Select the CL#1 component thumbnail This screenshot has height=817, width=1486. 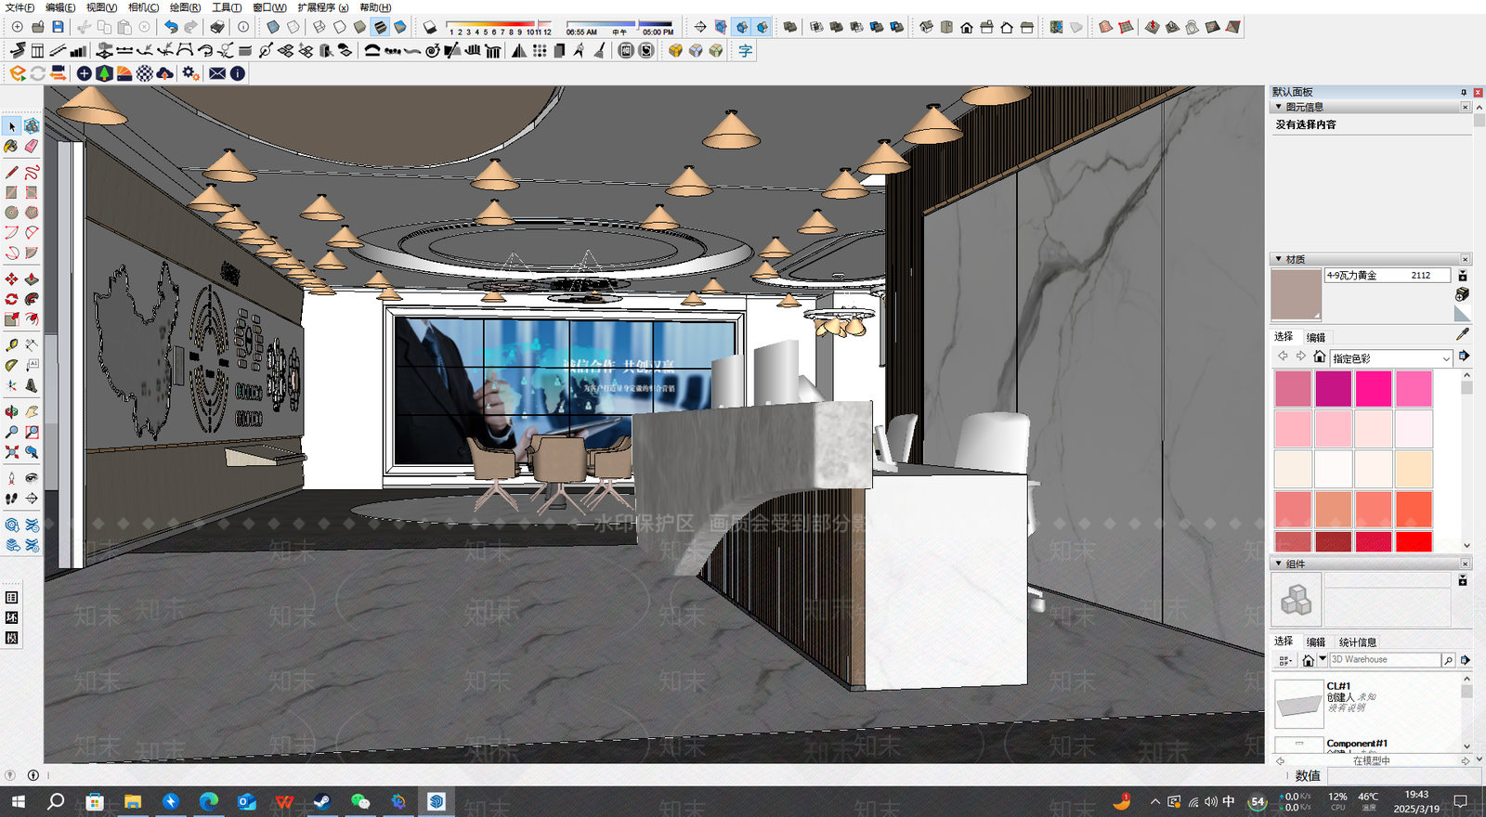(1298, 703)
